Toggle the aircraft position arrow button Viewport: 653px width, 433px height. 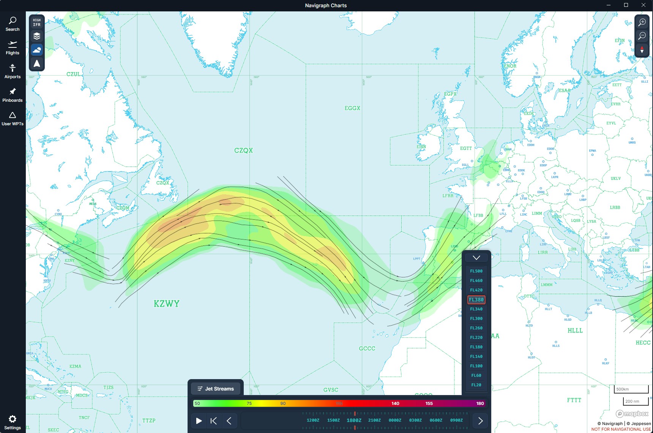(x=37, y=63)
